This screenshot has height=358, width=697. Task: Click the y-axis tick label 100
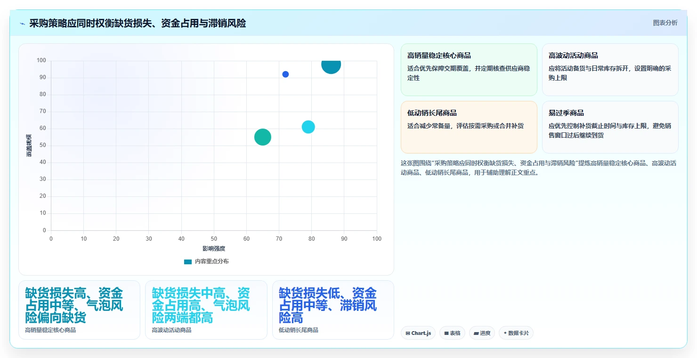coord(41,60)
